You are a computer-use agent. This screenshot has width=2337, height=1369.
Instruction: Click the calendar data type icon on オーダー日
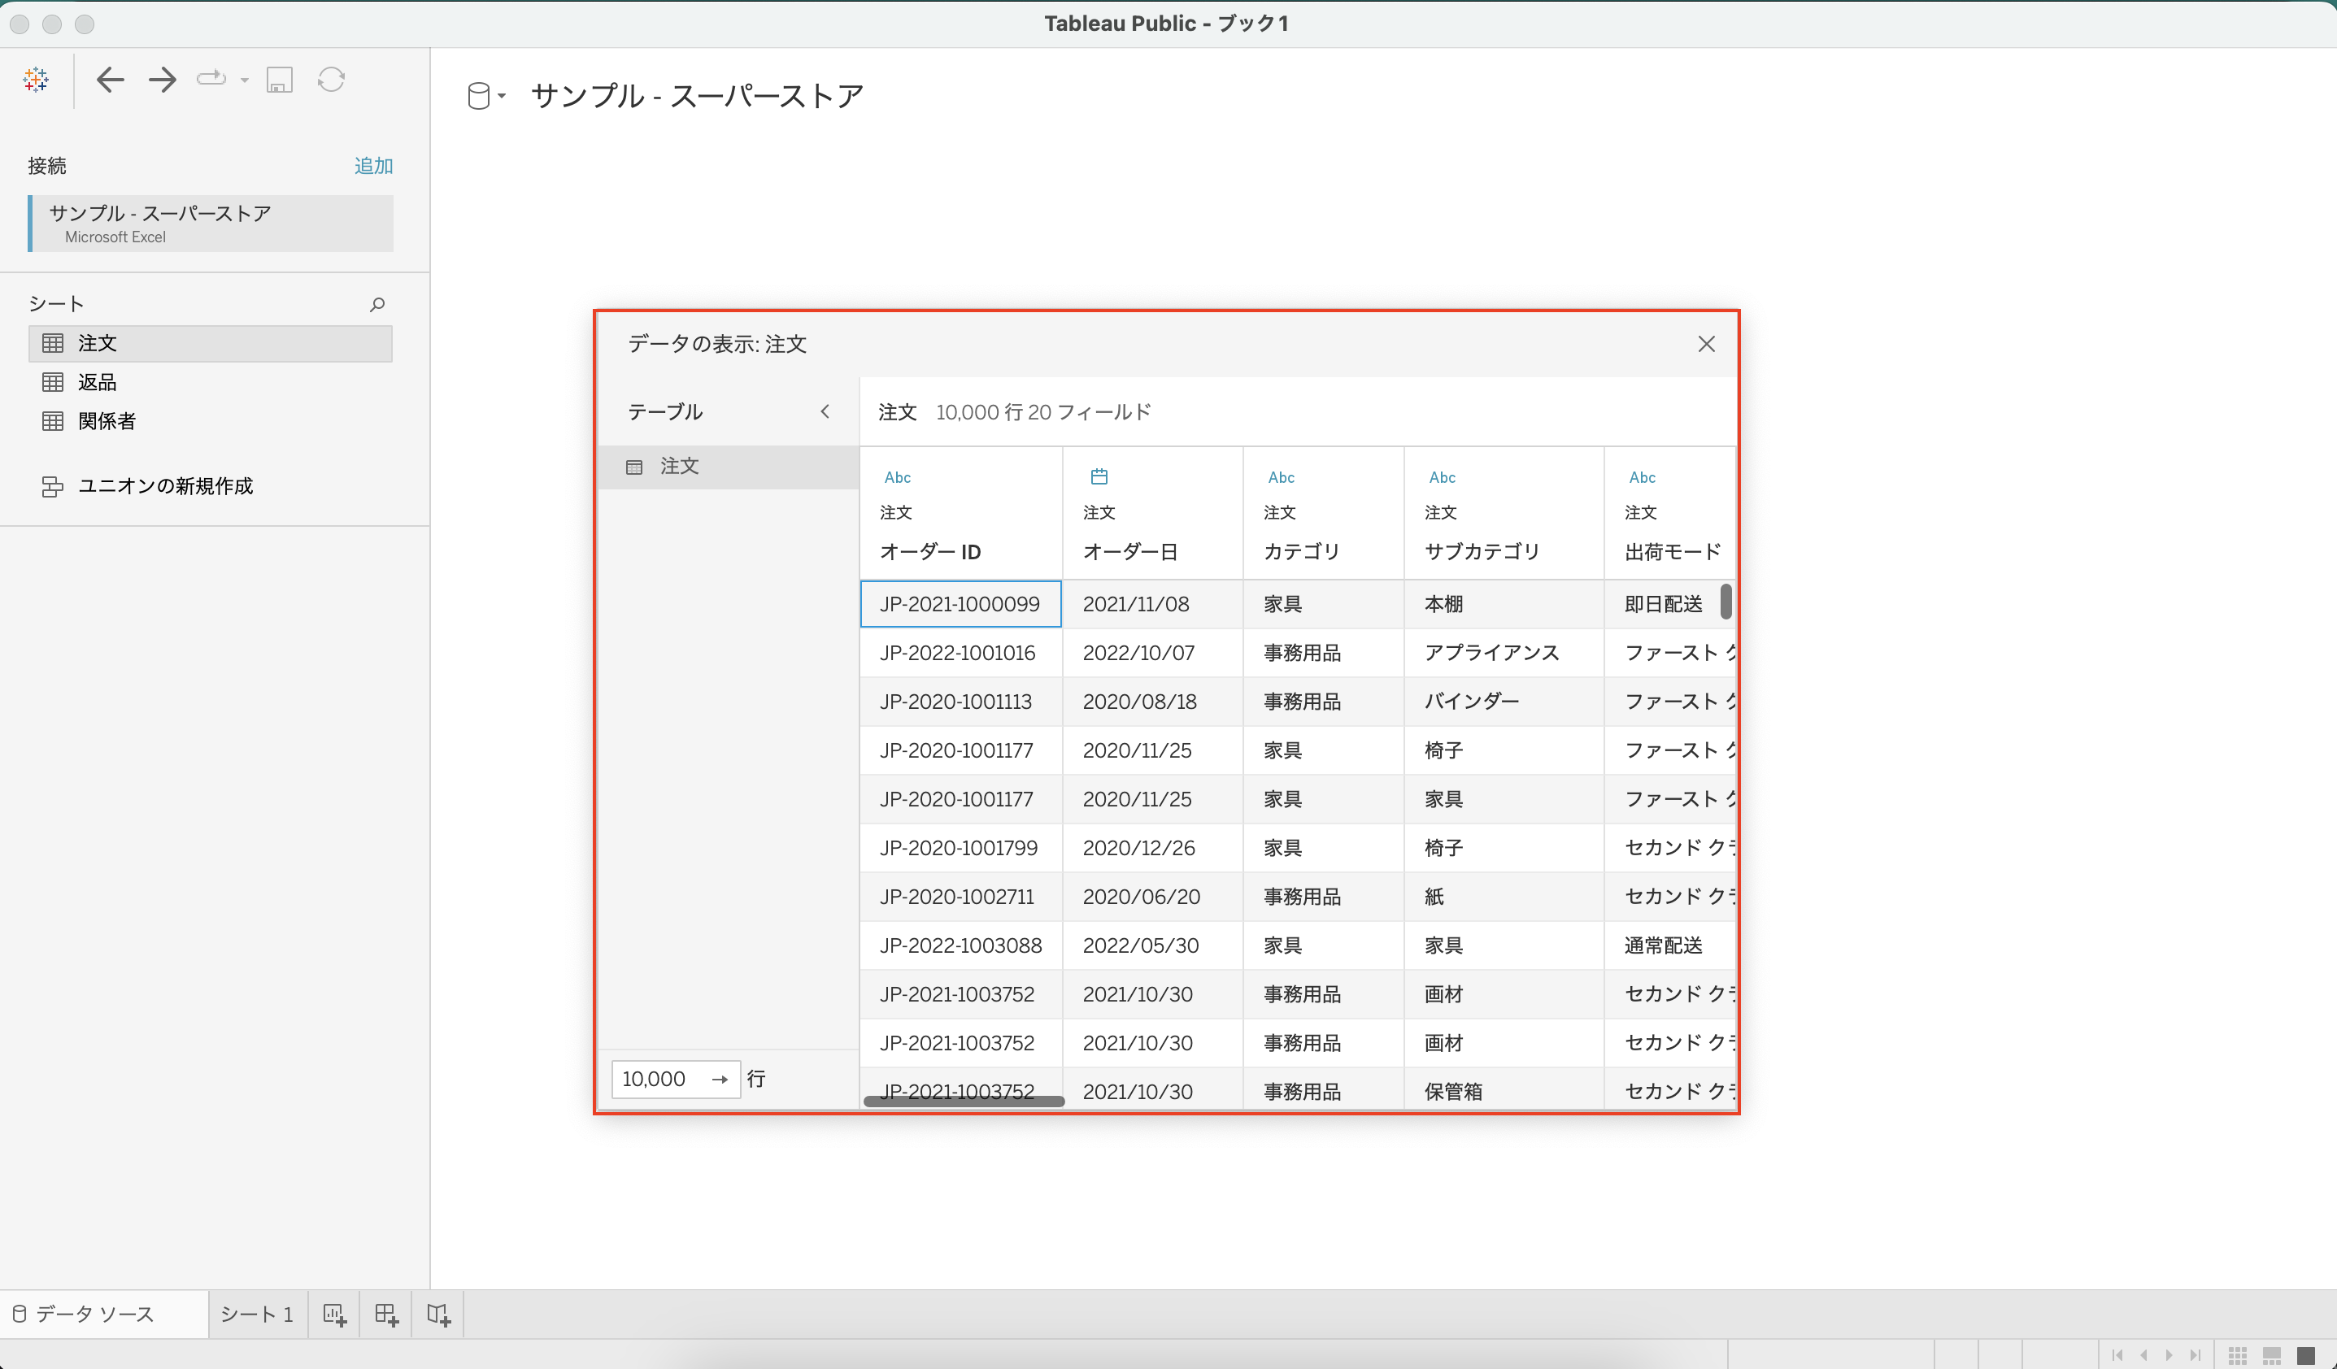[1100, 476]
